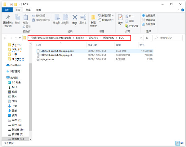Open the Easy access dropdown
The width and height of the screenshot is (186, 147).
coord(106,20)
